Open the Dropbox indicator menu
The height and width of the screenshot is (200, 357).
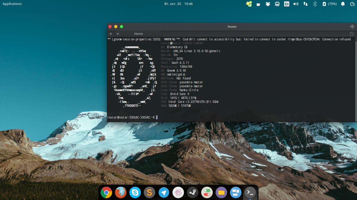click(268, 4)
